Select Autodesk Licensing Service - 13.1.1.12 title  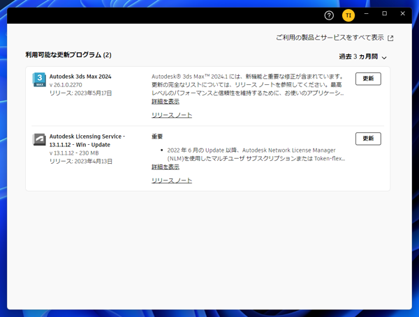(87, 141)
